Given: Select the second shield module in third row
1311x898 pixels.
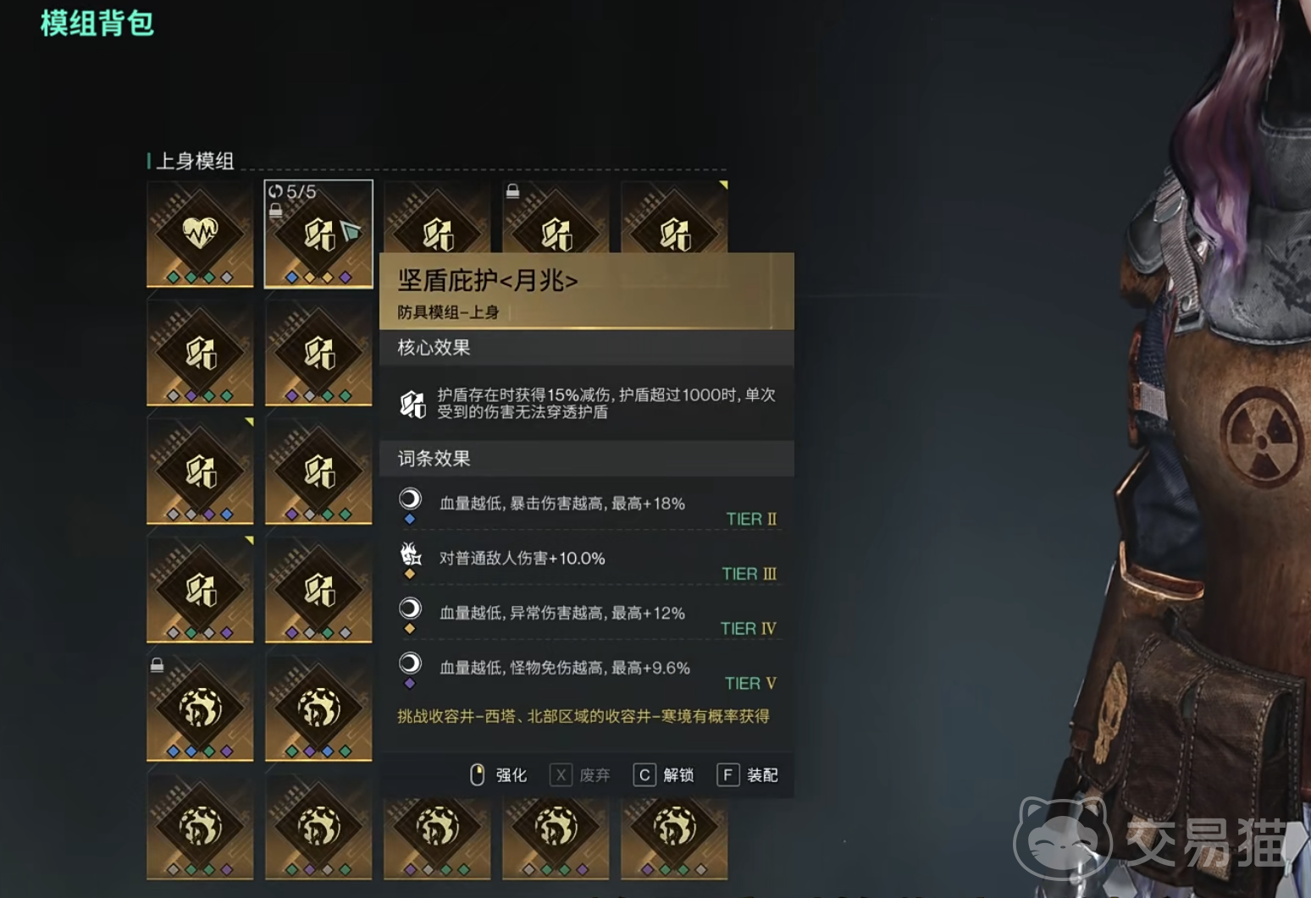Looking at the screenshot, I should pos(318,471).
